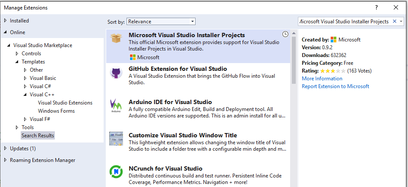The image size is (408, 187).
Task: Click Report Extension to Microsoft link
Action: click(x=335, y=86)
